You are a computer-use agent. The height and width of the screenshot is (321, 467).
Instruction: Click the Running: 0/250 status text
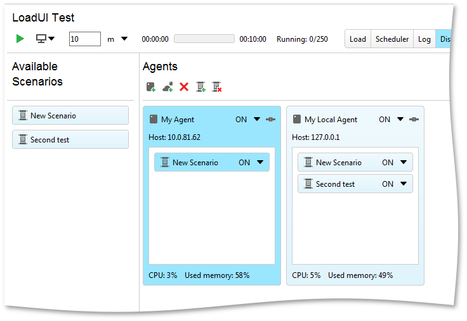[x=302, y=39]
